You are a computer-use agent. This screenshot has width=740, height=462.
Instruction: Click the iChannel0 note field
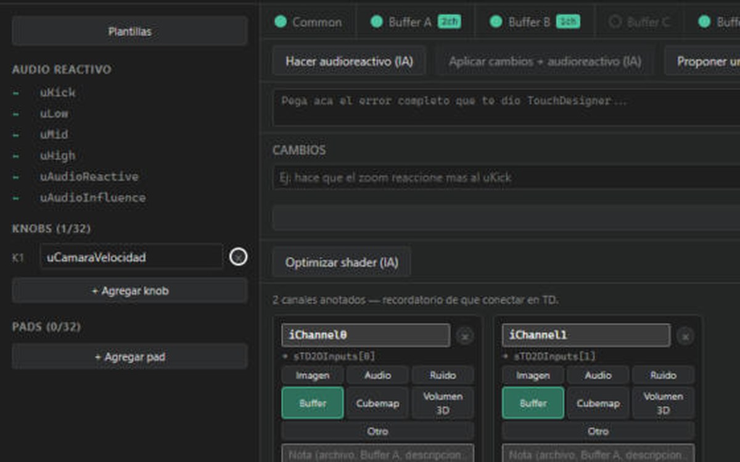pyautogui.click(x=378, y=453)
